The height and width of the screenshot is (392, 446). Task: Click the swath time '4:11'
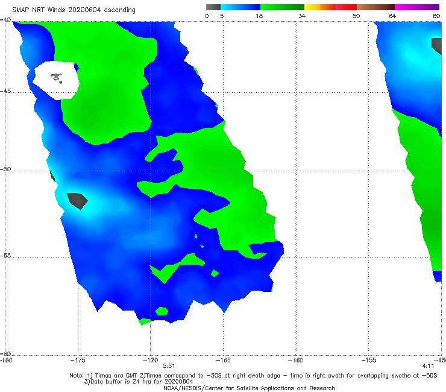coord(428,366)
